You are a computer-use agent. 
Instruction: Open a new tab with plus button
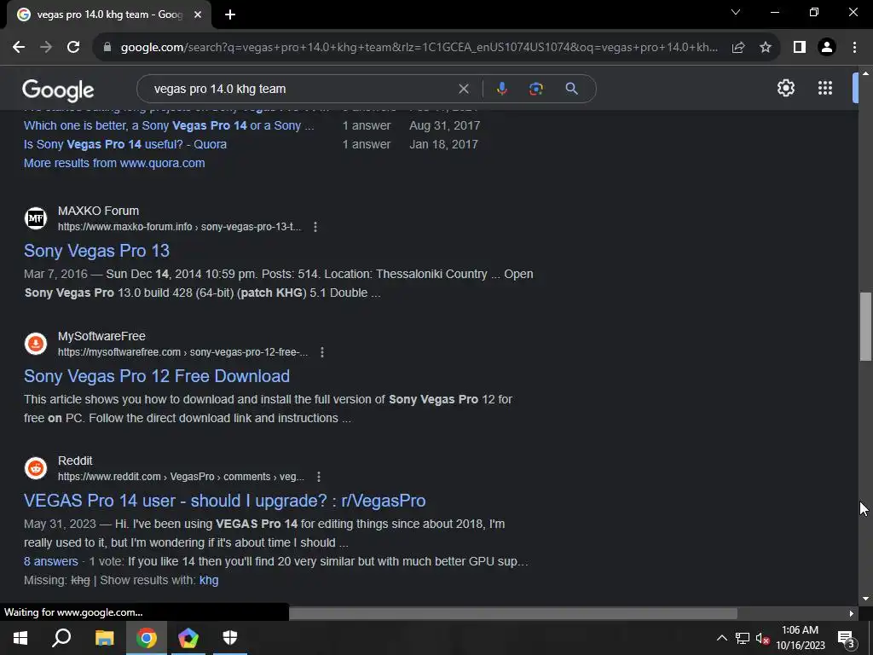[x=230, y=14]
